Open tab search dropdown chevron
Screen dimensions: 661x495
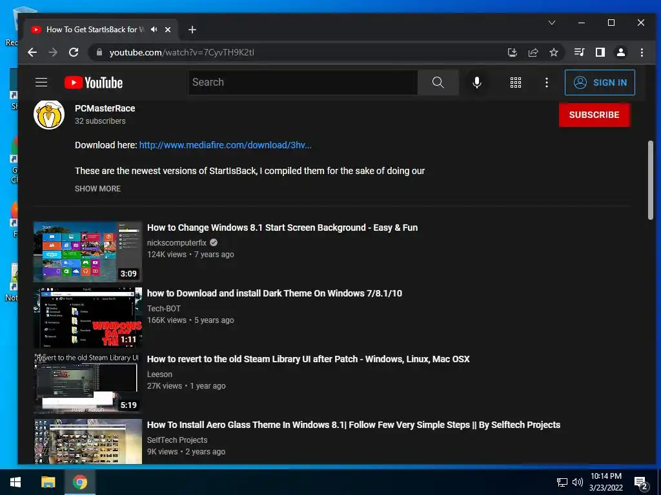(x=552, y=23)
